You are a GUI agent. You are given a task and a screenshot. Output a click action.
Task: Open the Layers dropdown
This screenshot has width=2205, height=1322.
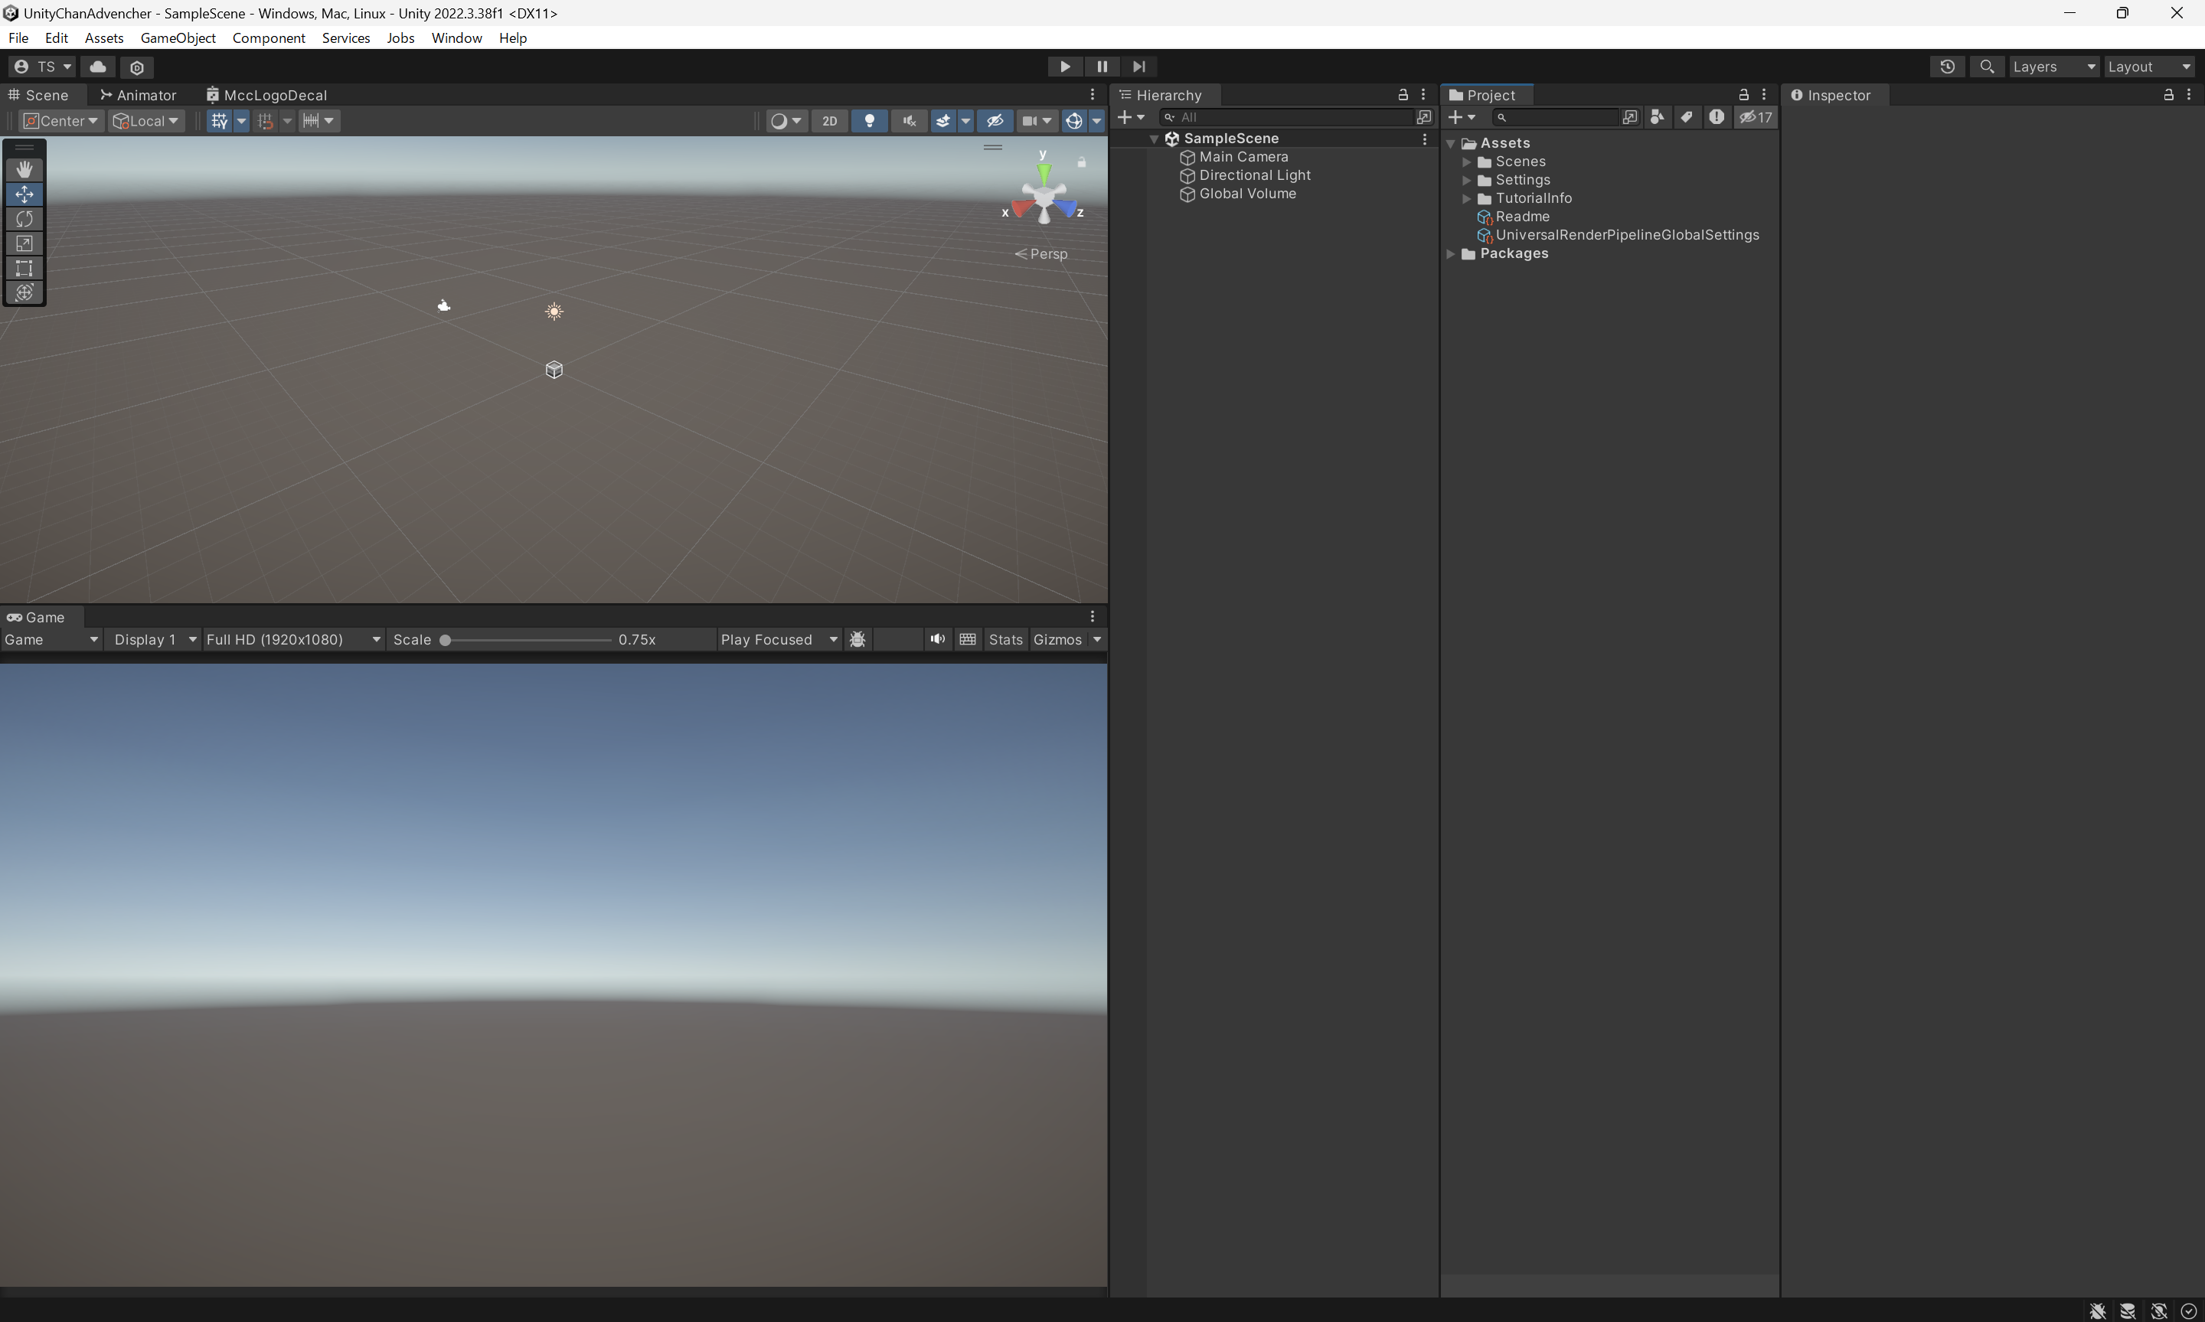coord(2053,67)
